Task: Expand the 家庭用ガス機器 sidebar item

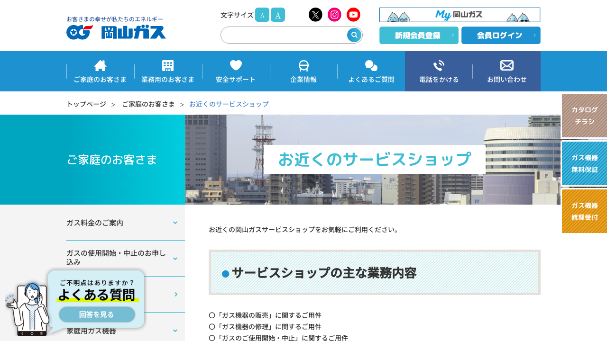Action: click(x=175, y=331)
